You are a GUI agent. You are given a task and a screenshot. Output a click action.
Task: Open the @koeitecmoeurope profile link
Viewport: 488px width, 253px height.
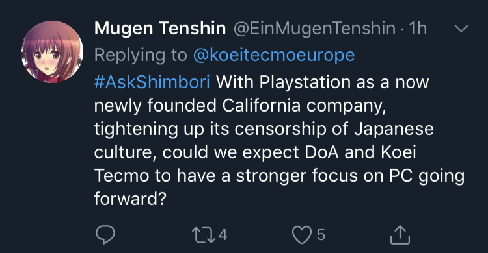pyautogui.click(x=274, y=56)
